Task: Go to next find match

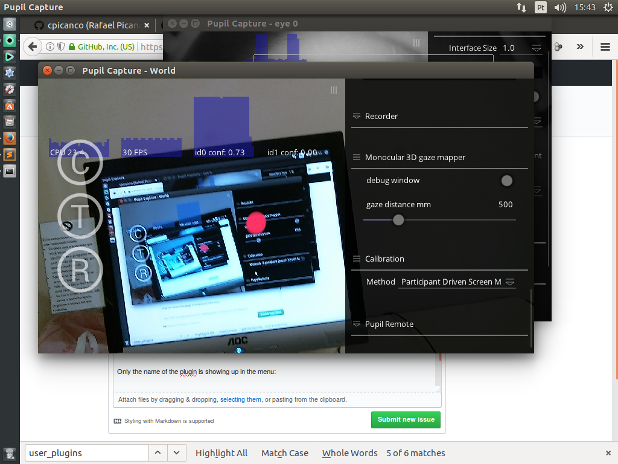Action: 177,453
